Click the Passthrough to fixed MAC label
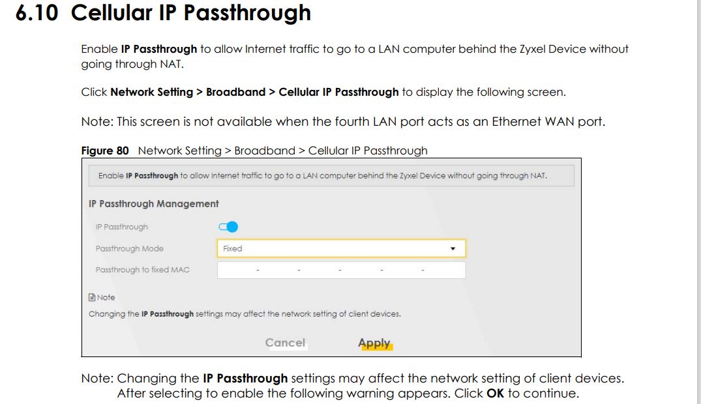 click(142, 270)
